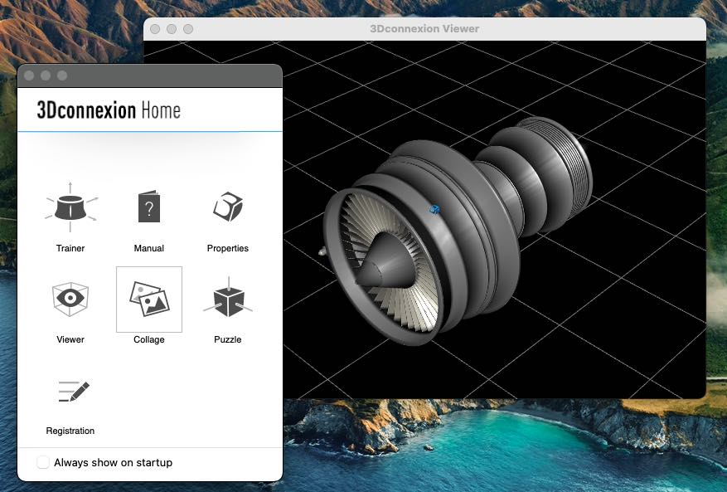This screenshot has width=727, height=492.
Task: Launch the Collage photos icon
Action: [x=149, y=299]
